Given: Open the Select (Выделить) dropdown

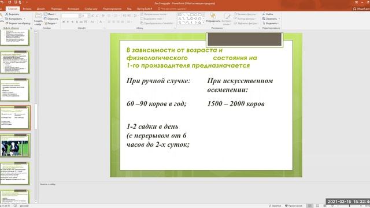Looking at the screenshot, I should pyautogui.click(x=271, y=23).
